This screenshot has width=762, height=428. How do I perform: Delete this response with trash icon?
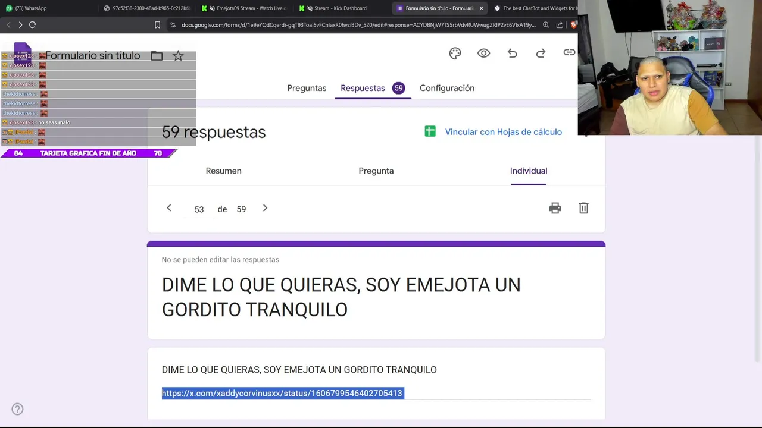(584, 208)
